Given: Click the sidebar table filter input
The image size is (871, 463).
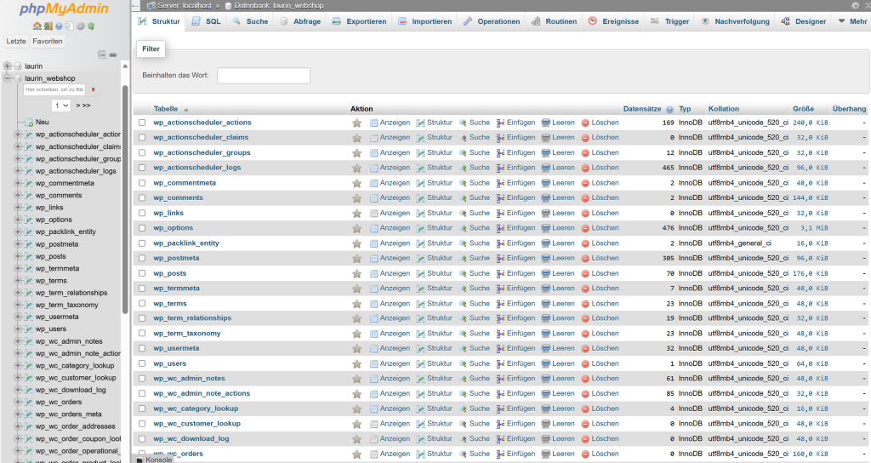Looking at the screenshot, I should [x=54, y=89].
